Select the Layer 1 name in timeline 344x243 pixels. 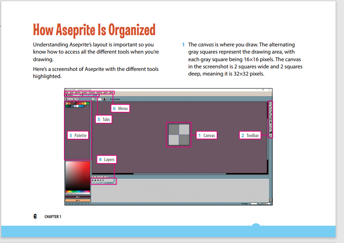[x=106, y=183]
